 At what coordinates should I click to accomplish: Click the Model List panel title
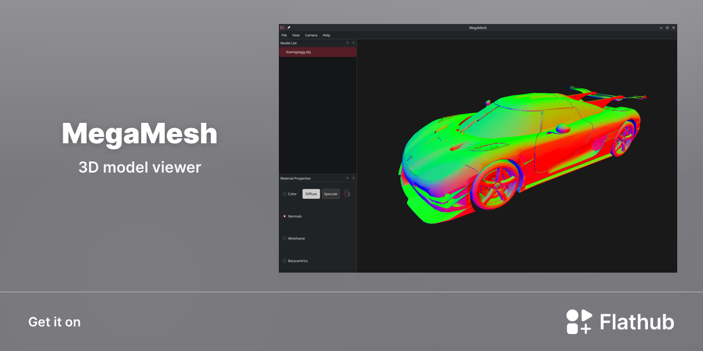tap(289, 43)
